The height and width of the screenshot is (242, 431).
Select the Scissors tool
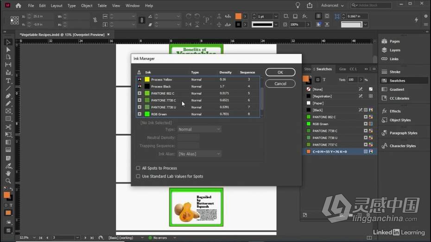coord(8,127)
